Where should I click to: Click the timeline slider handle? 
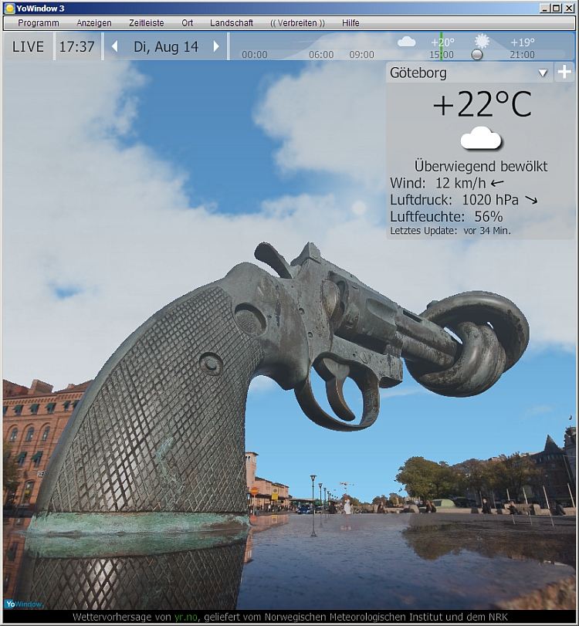click(x=477, y=55)
